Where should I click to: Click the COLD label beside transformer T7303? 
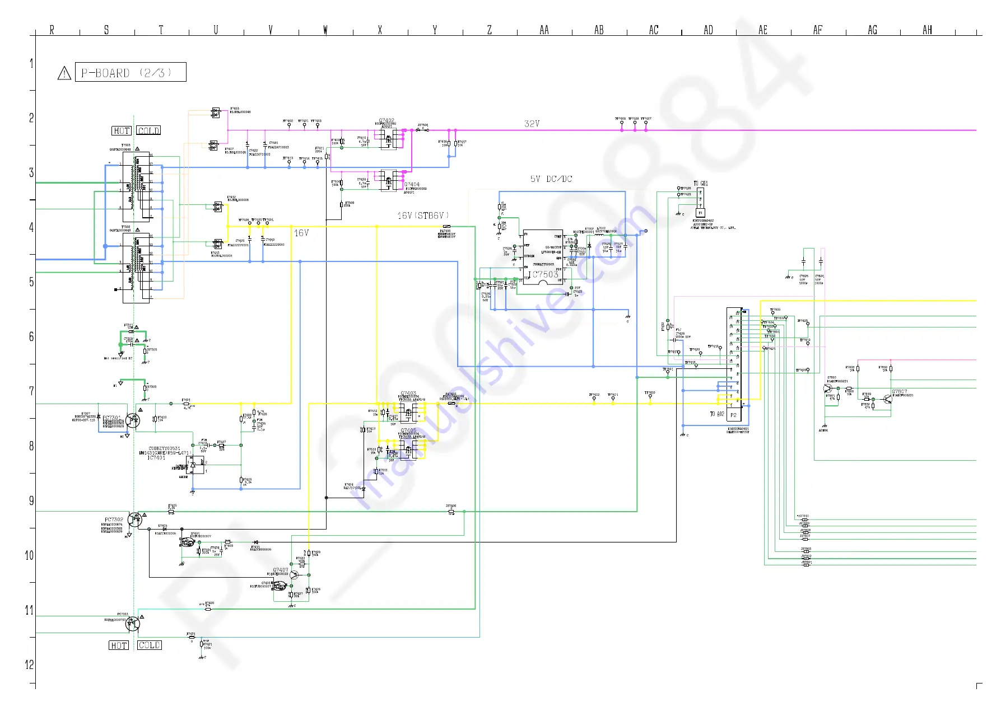click(x=148, y=130)
